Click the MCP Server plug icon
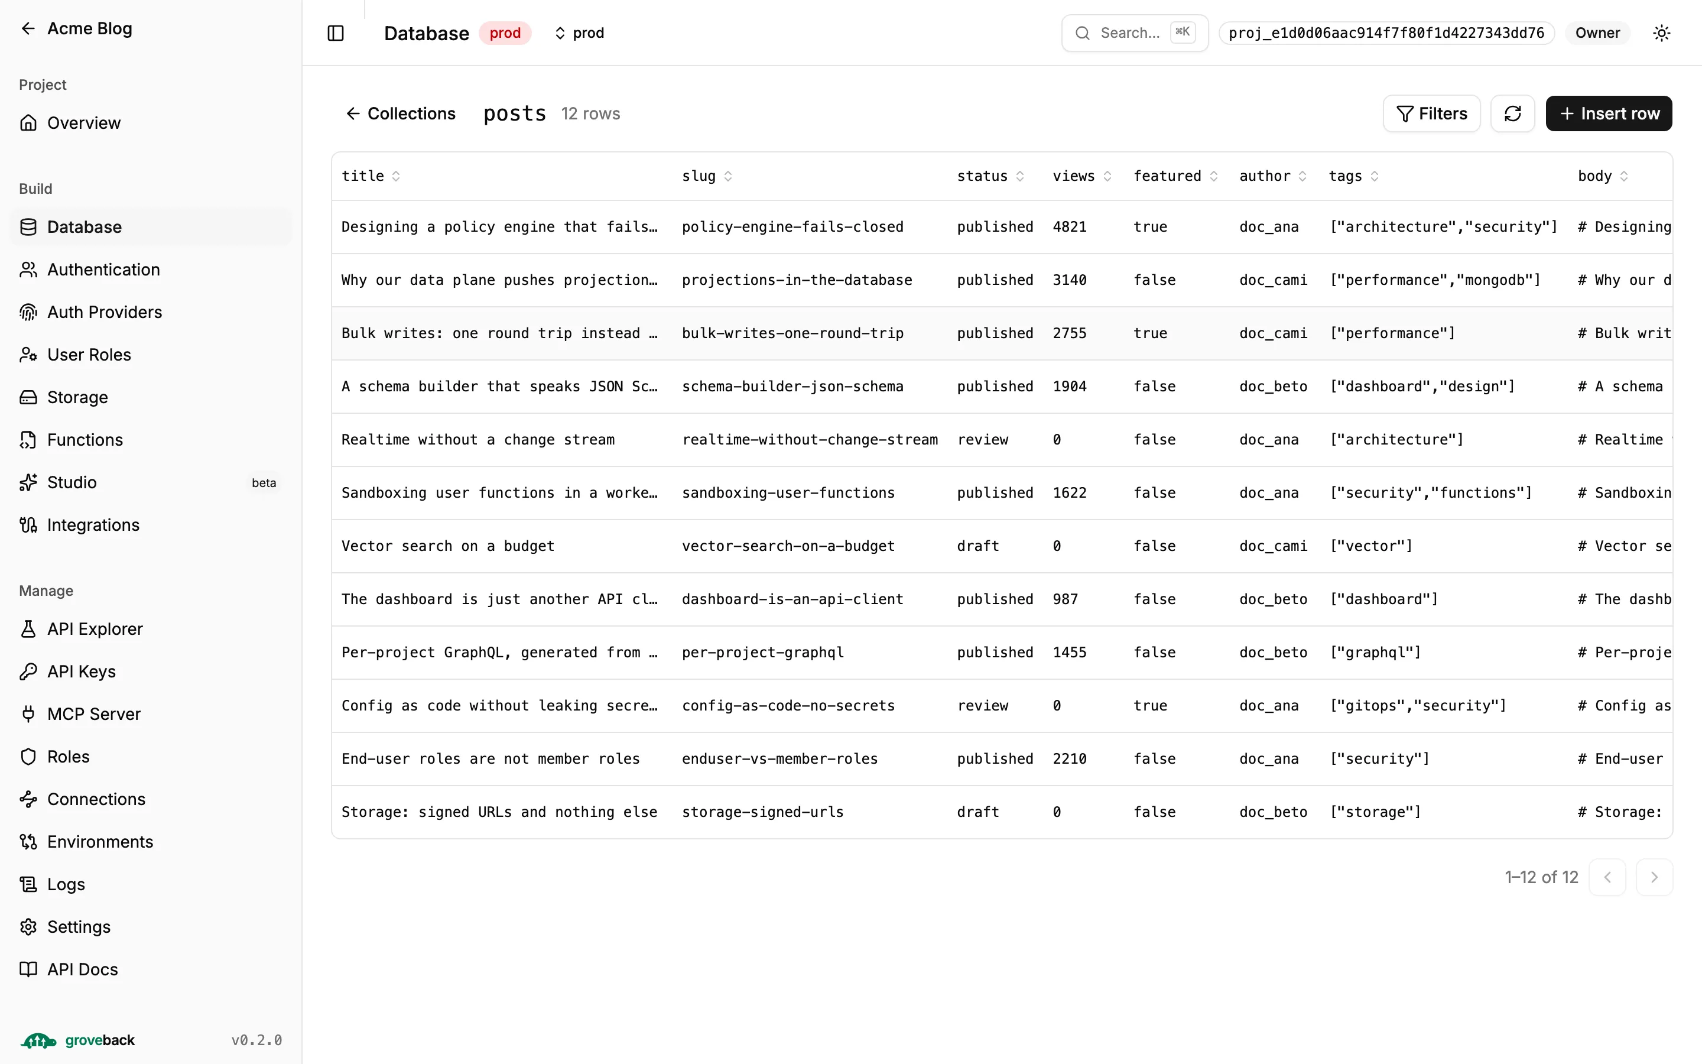 tap(28, 714)
